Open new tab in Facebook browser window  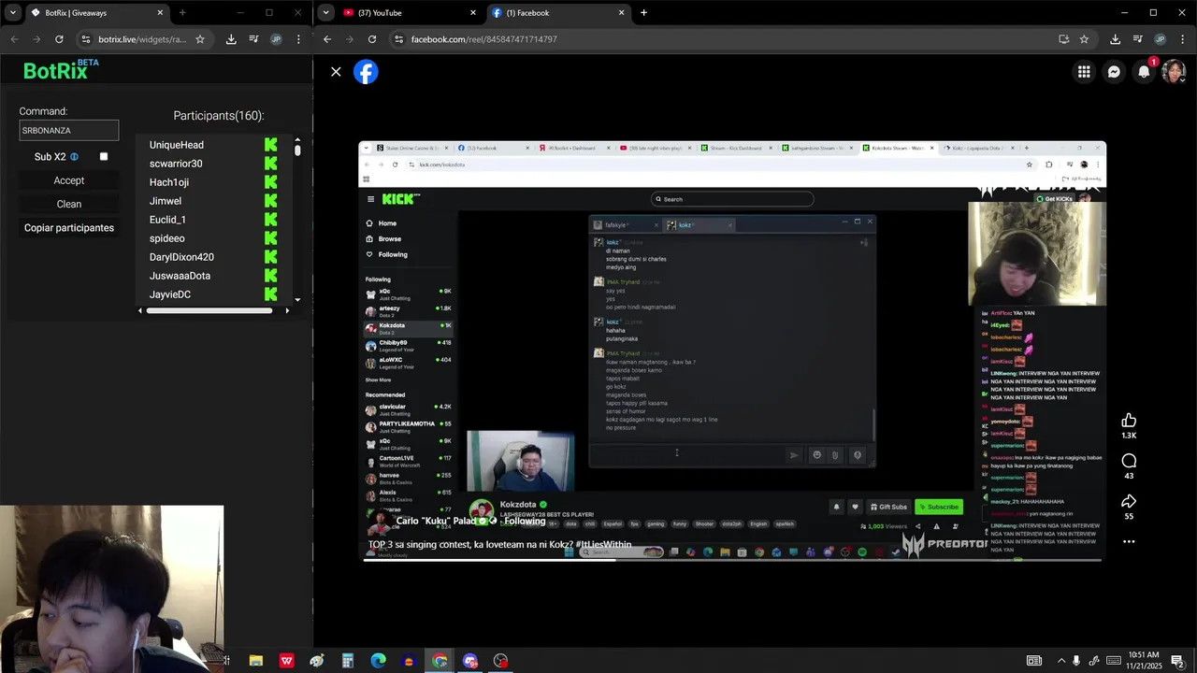[x=643, y=13]
